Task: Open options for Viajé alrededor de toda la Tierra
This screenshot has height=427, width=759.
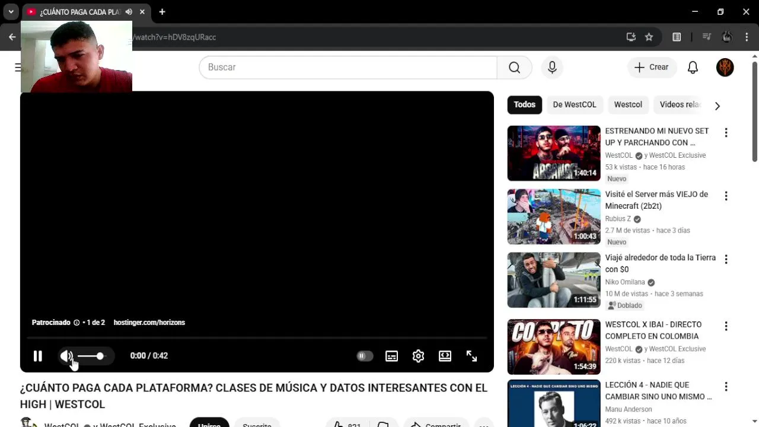Action: point(726,260)
